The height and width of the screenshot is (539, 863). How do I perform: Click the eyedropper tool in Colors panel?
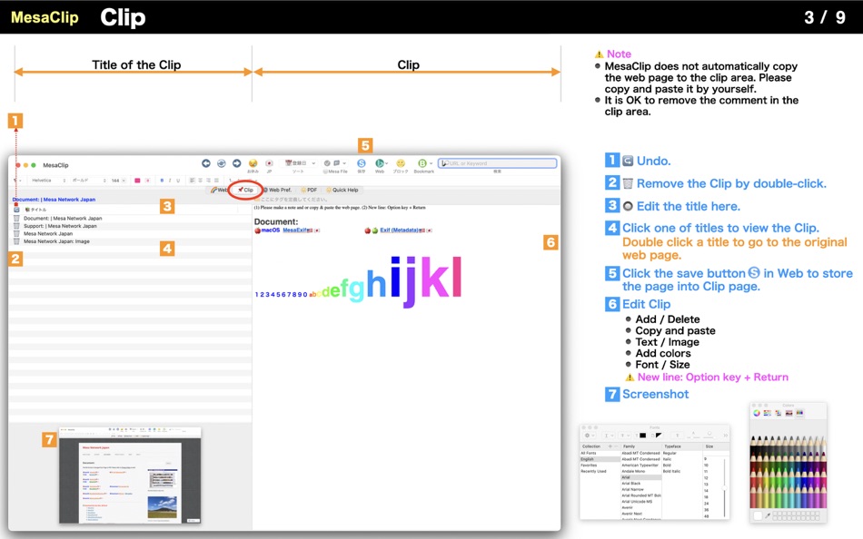pos(768,516)
